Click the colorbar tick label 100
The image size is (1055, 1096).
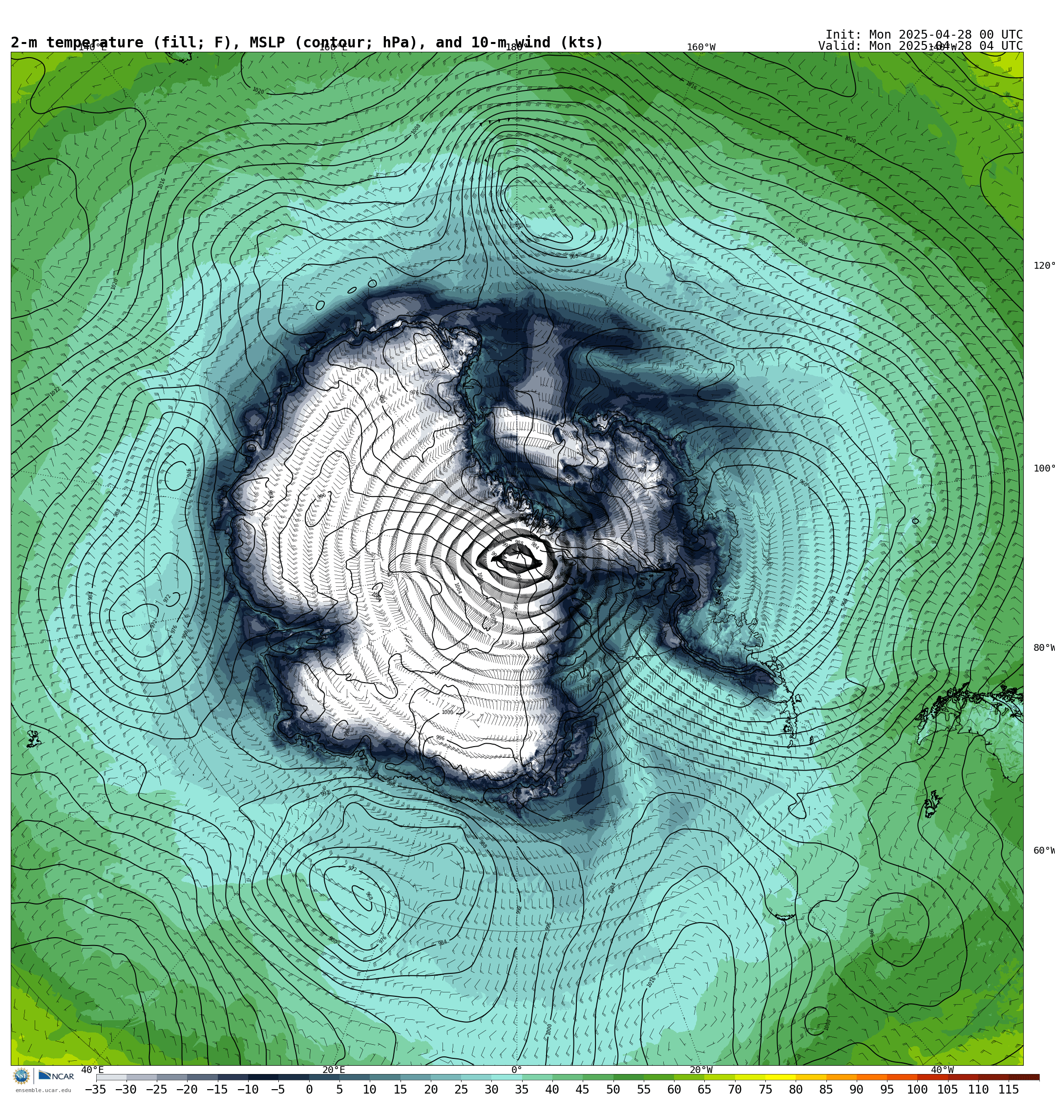(x=917, y=1089)
